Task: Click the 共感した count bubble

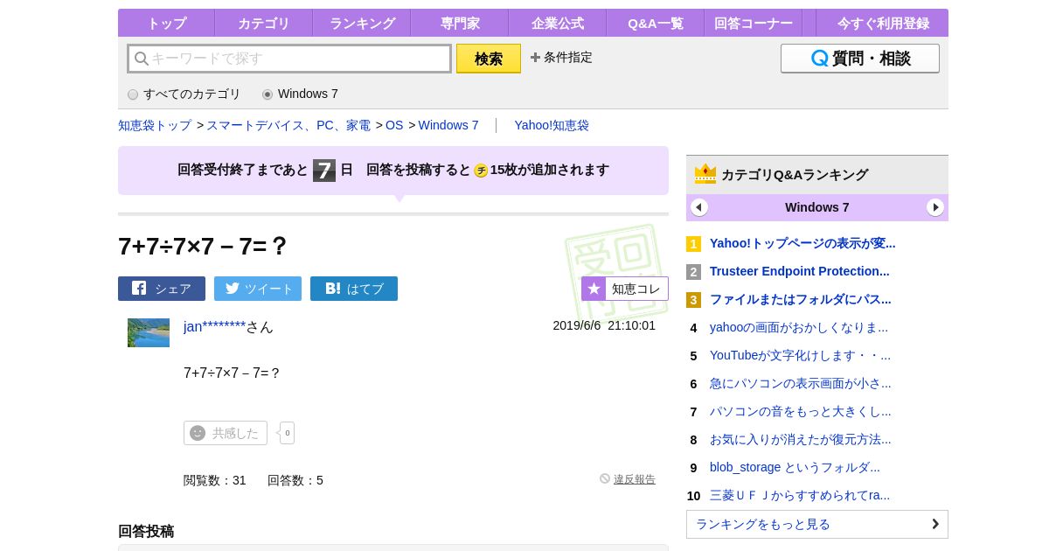Action: [287, 433]
